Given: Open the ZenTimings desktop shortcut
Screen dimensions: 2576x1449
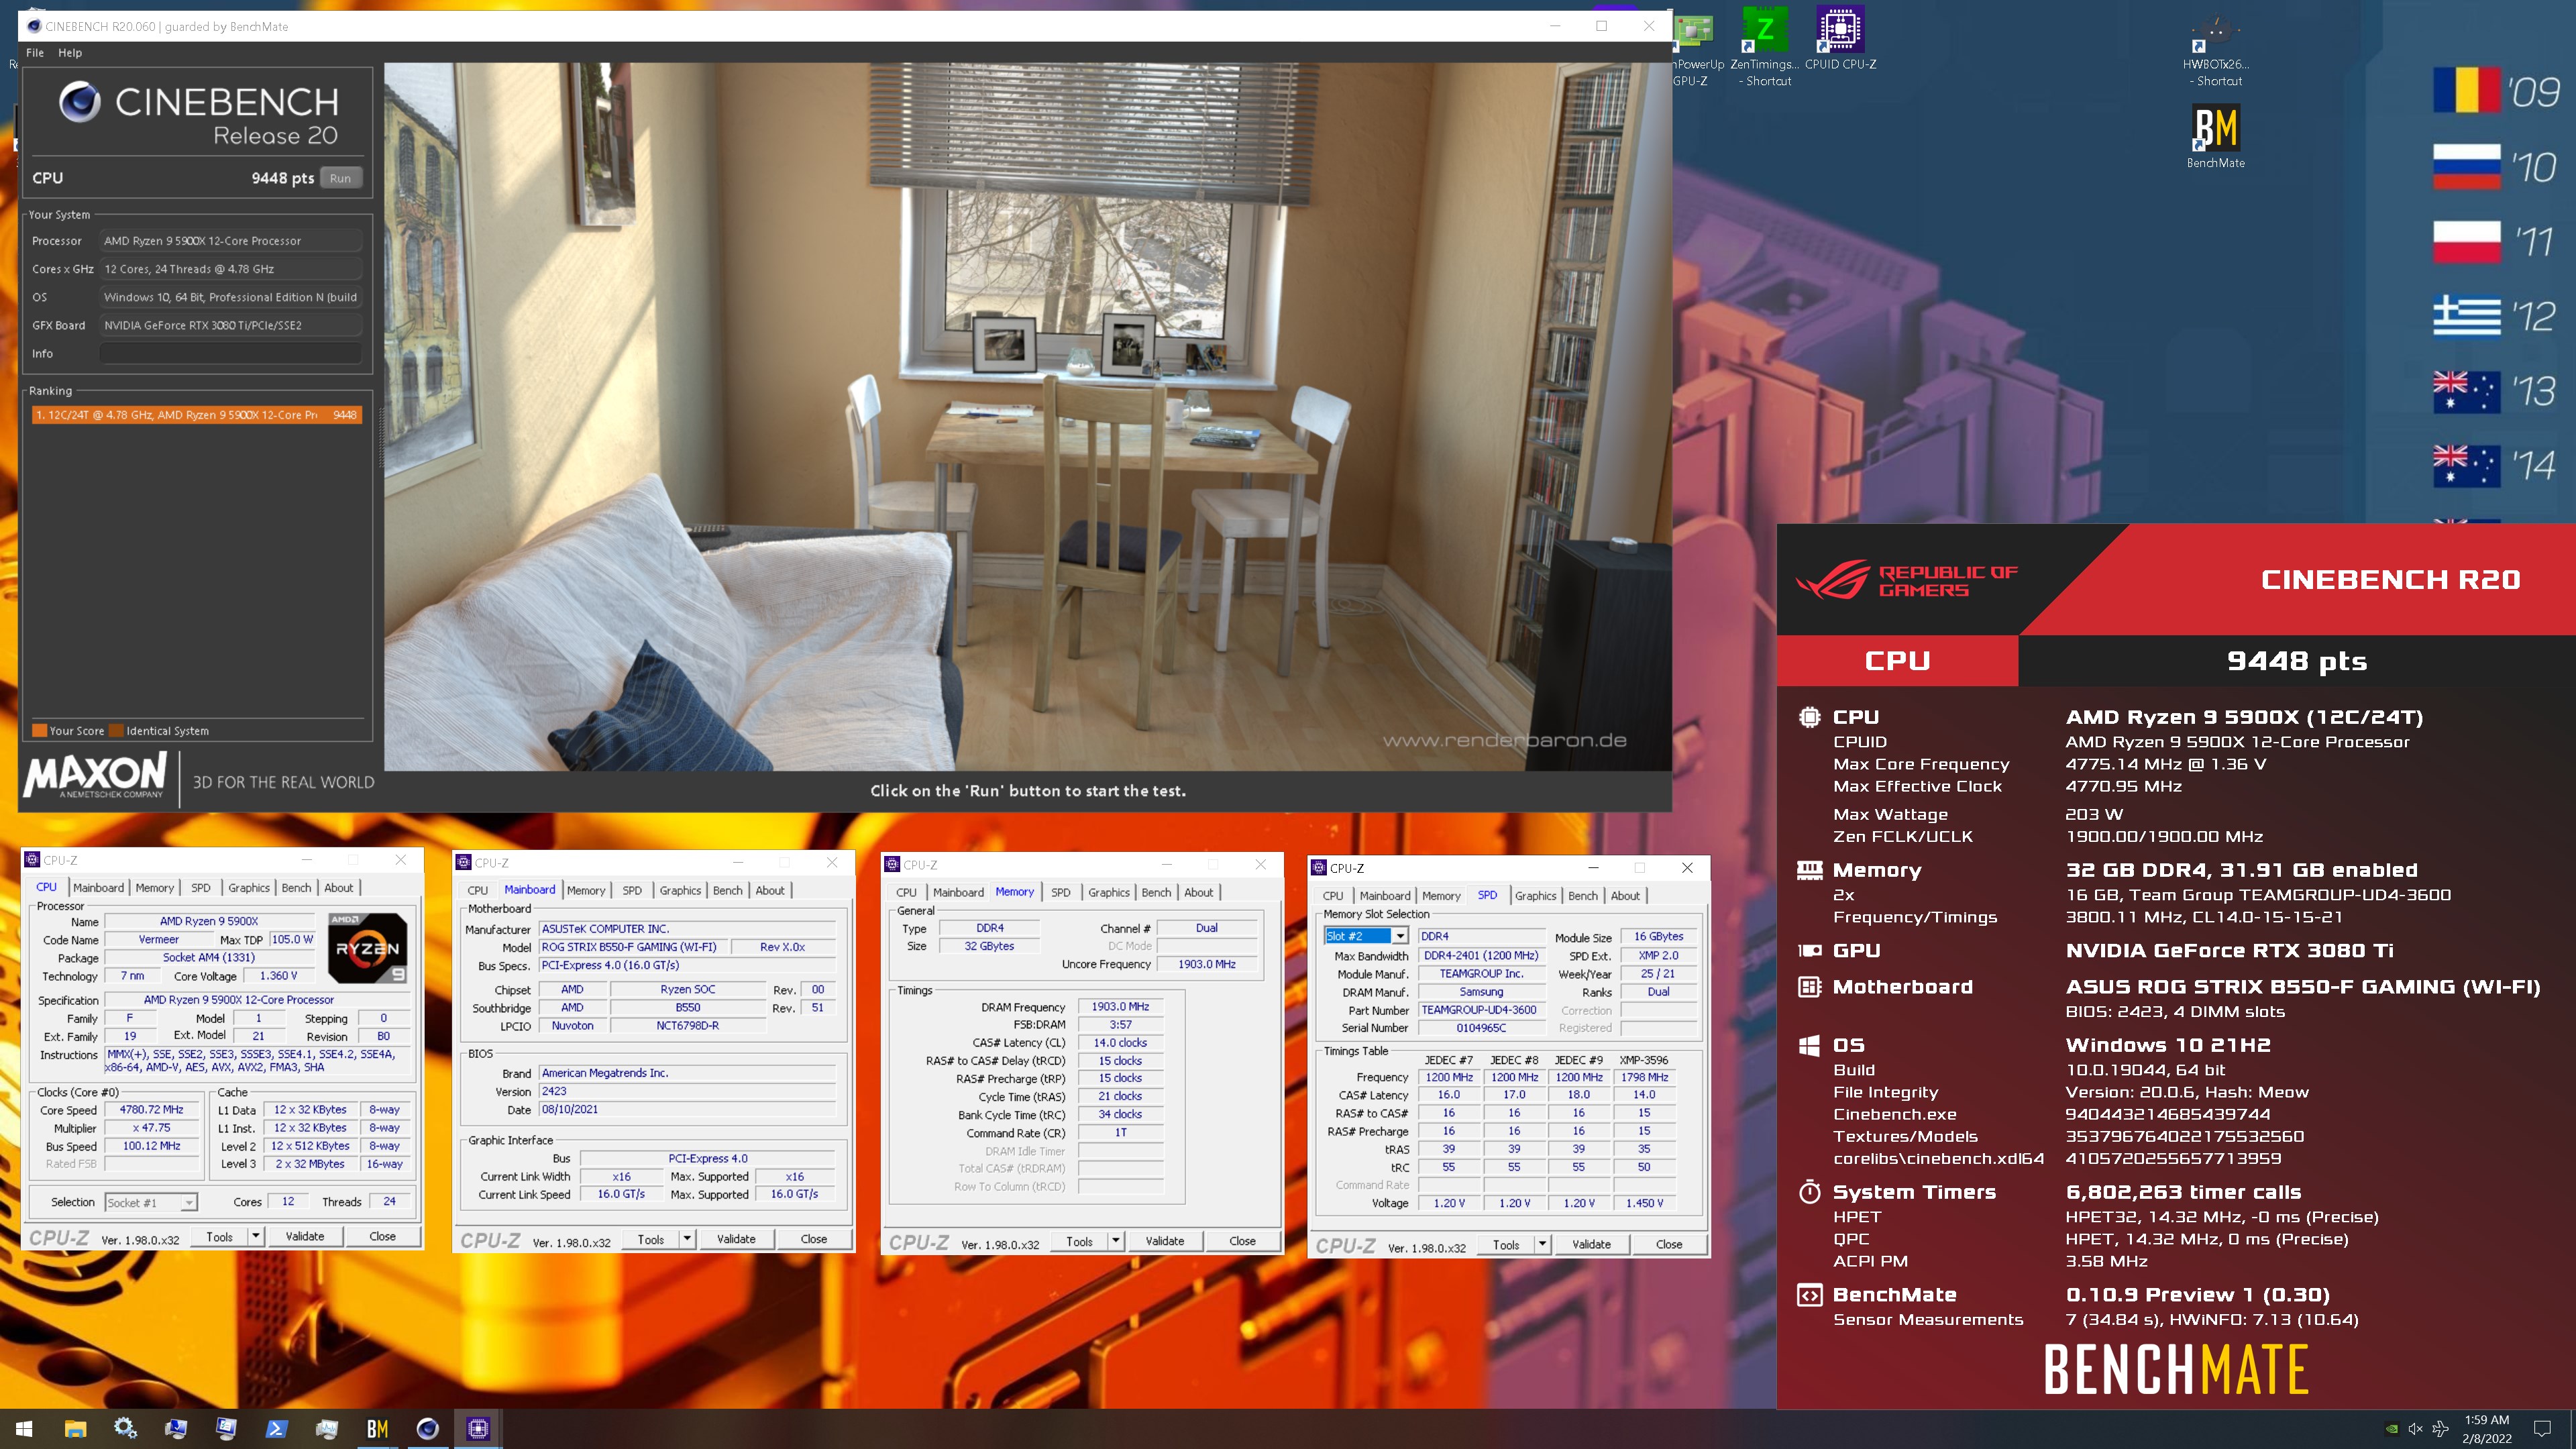Looking at the screenshot, I should [x=1765, y=47].
